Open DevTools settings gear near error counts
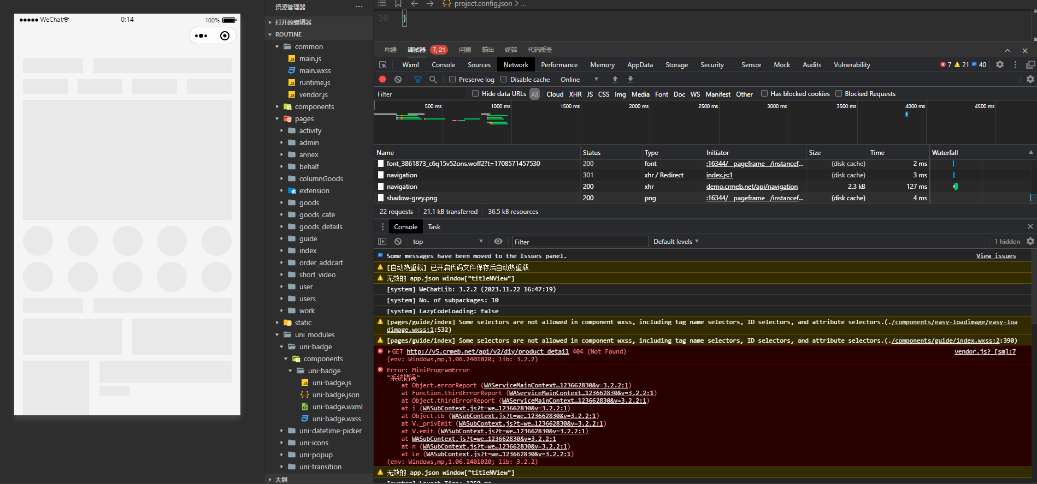The width and height of the screenshot is (1037, 484). tap(1000, 64)
